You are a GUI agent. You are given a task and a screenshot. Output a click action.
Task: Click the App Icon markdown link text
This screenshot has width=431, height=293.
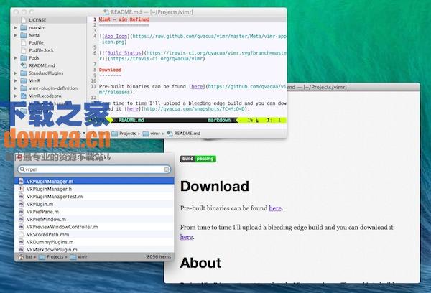click(116, 37)
